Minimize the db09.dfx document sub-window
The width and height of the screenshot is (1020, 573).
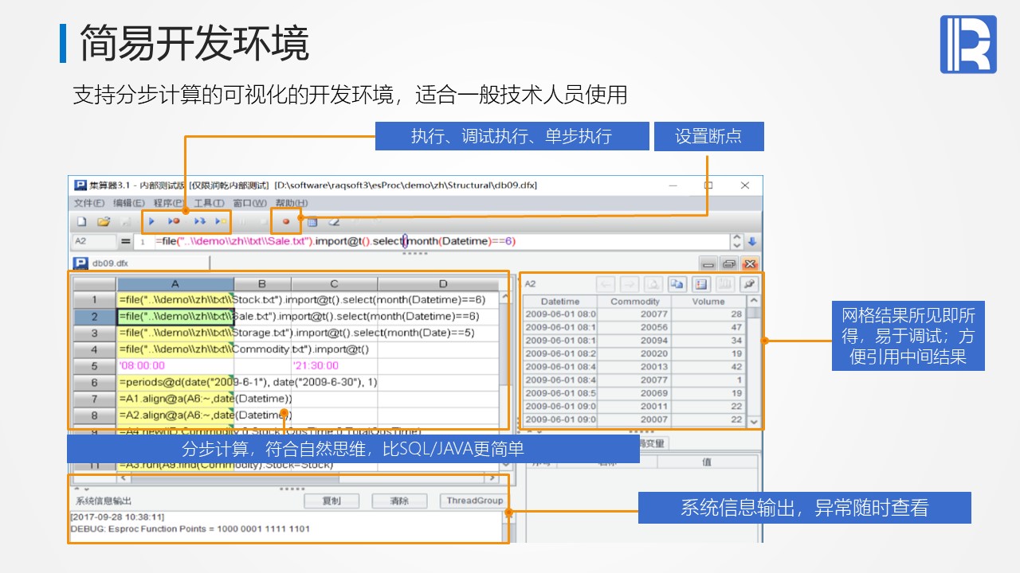point(708,263)
